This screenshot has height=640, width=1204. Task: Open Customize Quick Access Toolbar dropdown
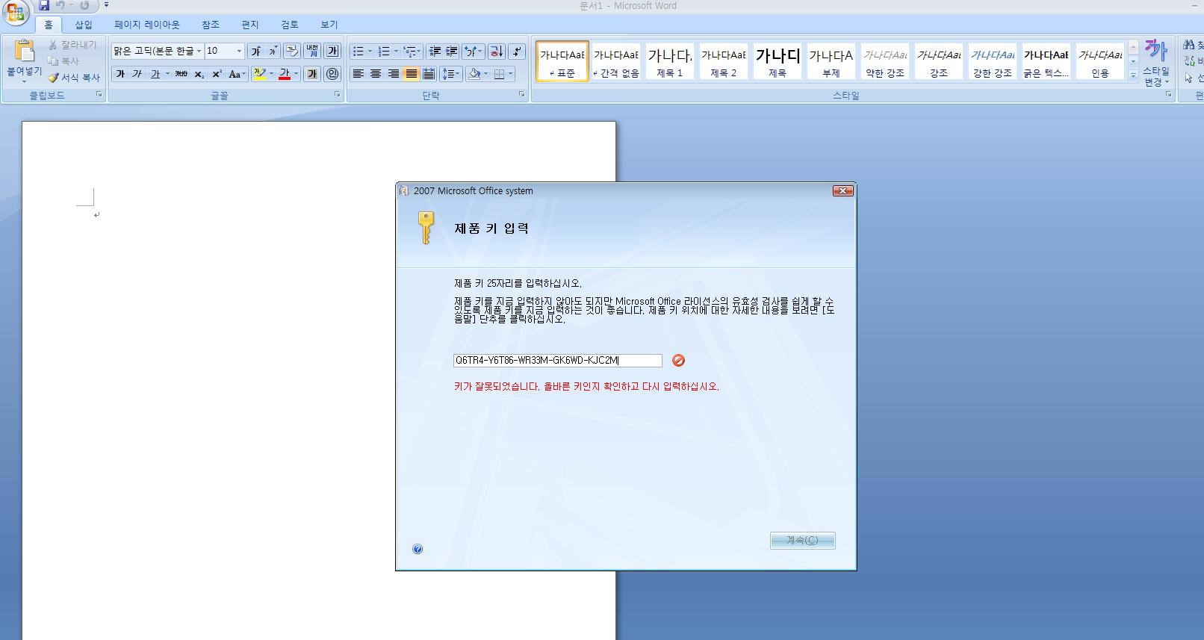(x=107, y=5)
